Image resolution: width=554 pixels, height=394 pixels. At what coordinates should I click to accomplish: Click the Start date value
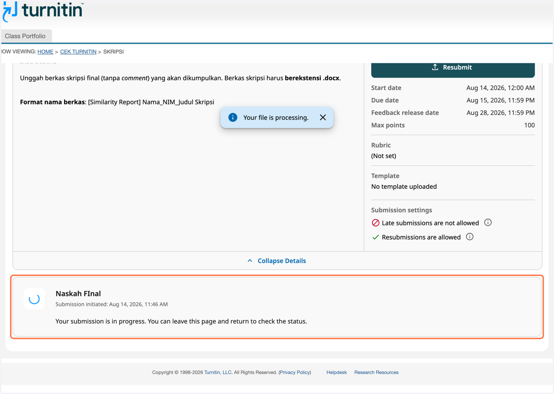[500, 88]
